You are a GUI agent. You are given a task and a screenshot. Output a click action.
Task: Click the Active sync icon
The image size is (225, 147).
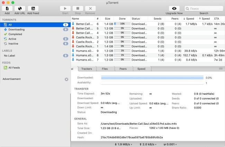coord(6,39)
